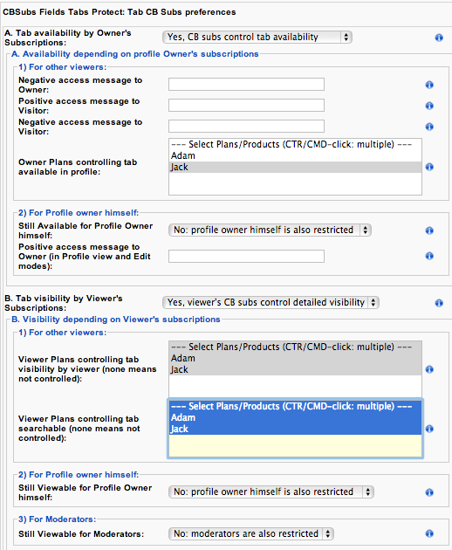
Task: Click info icon for Tab visibility by Viewer's Subscriptions
Action: [439, 303]
